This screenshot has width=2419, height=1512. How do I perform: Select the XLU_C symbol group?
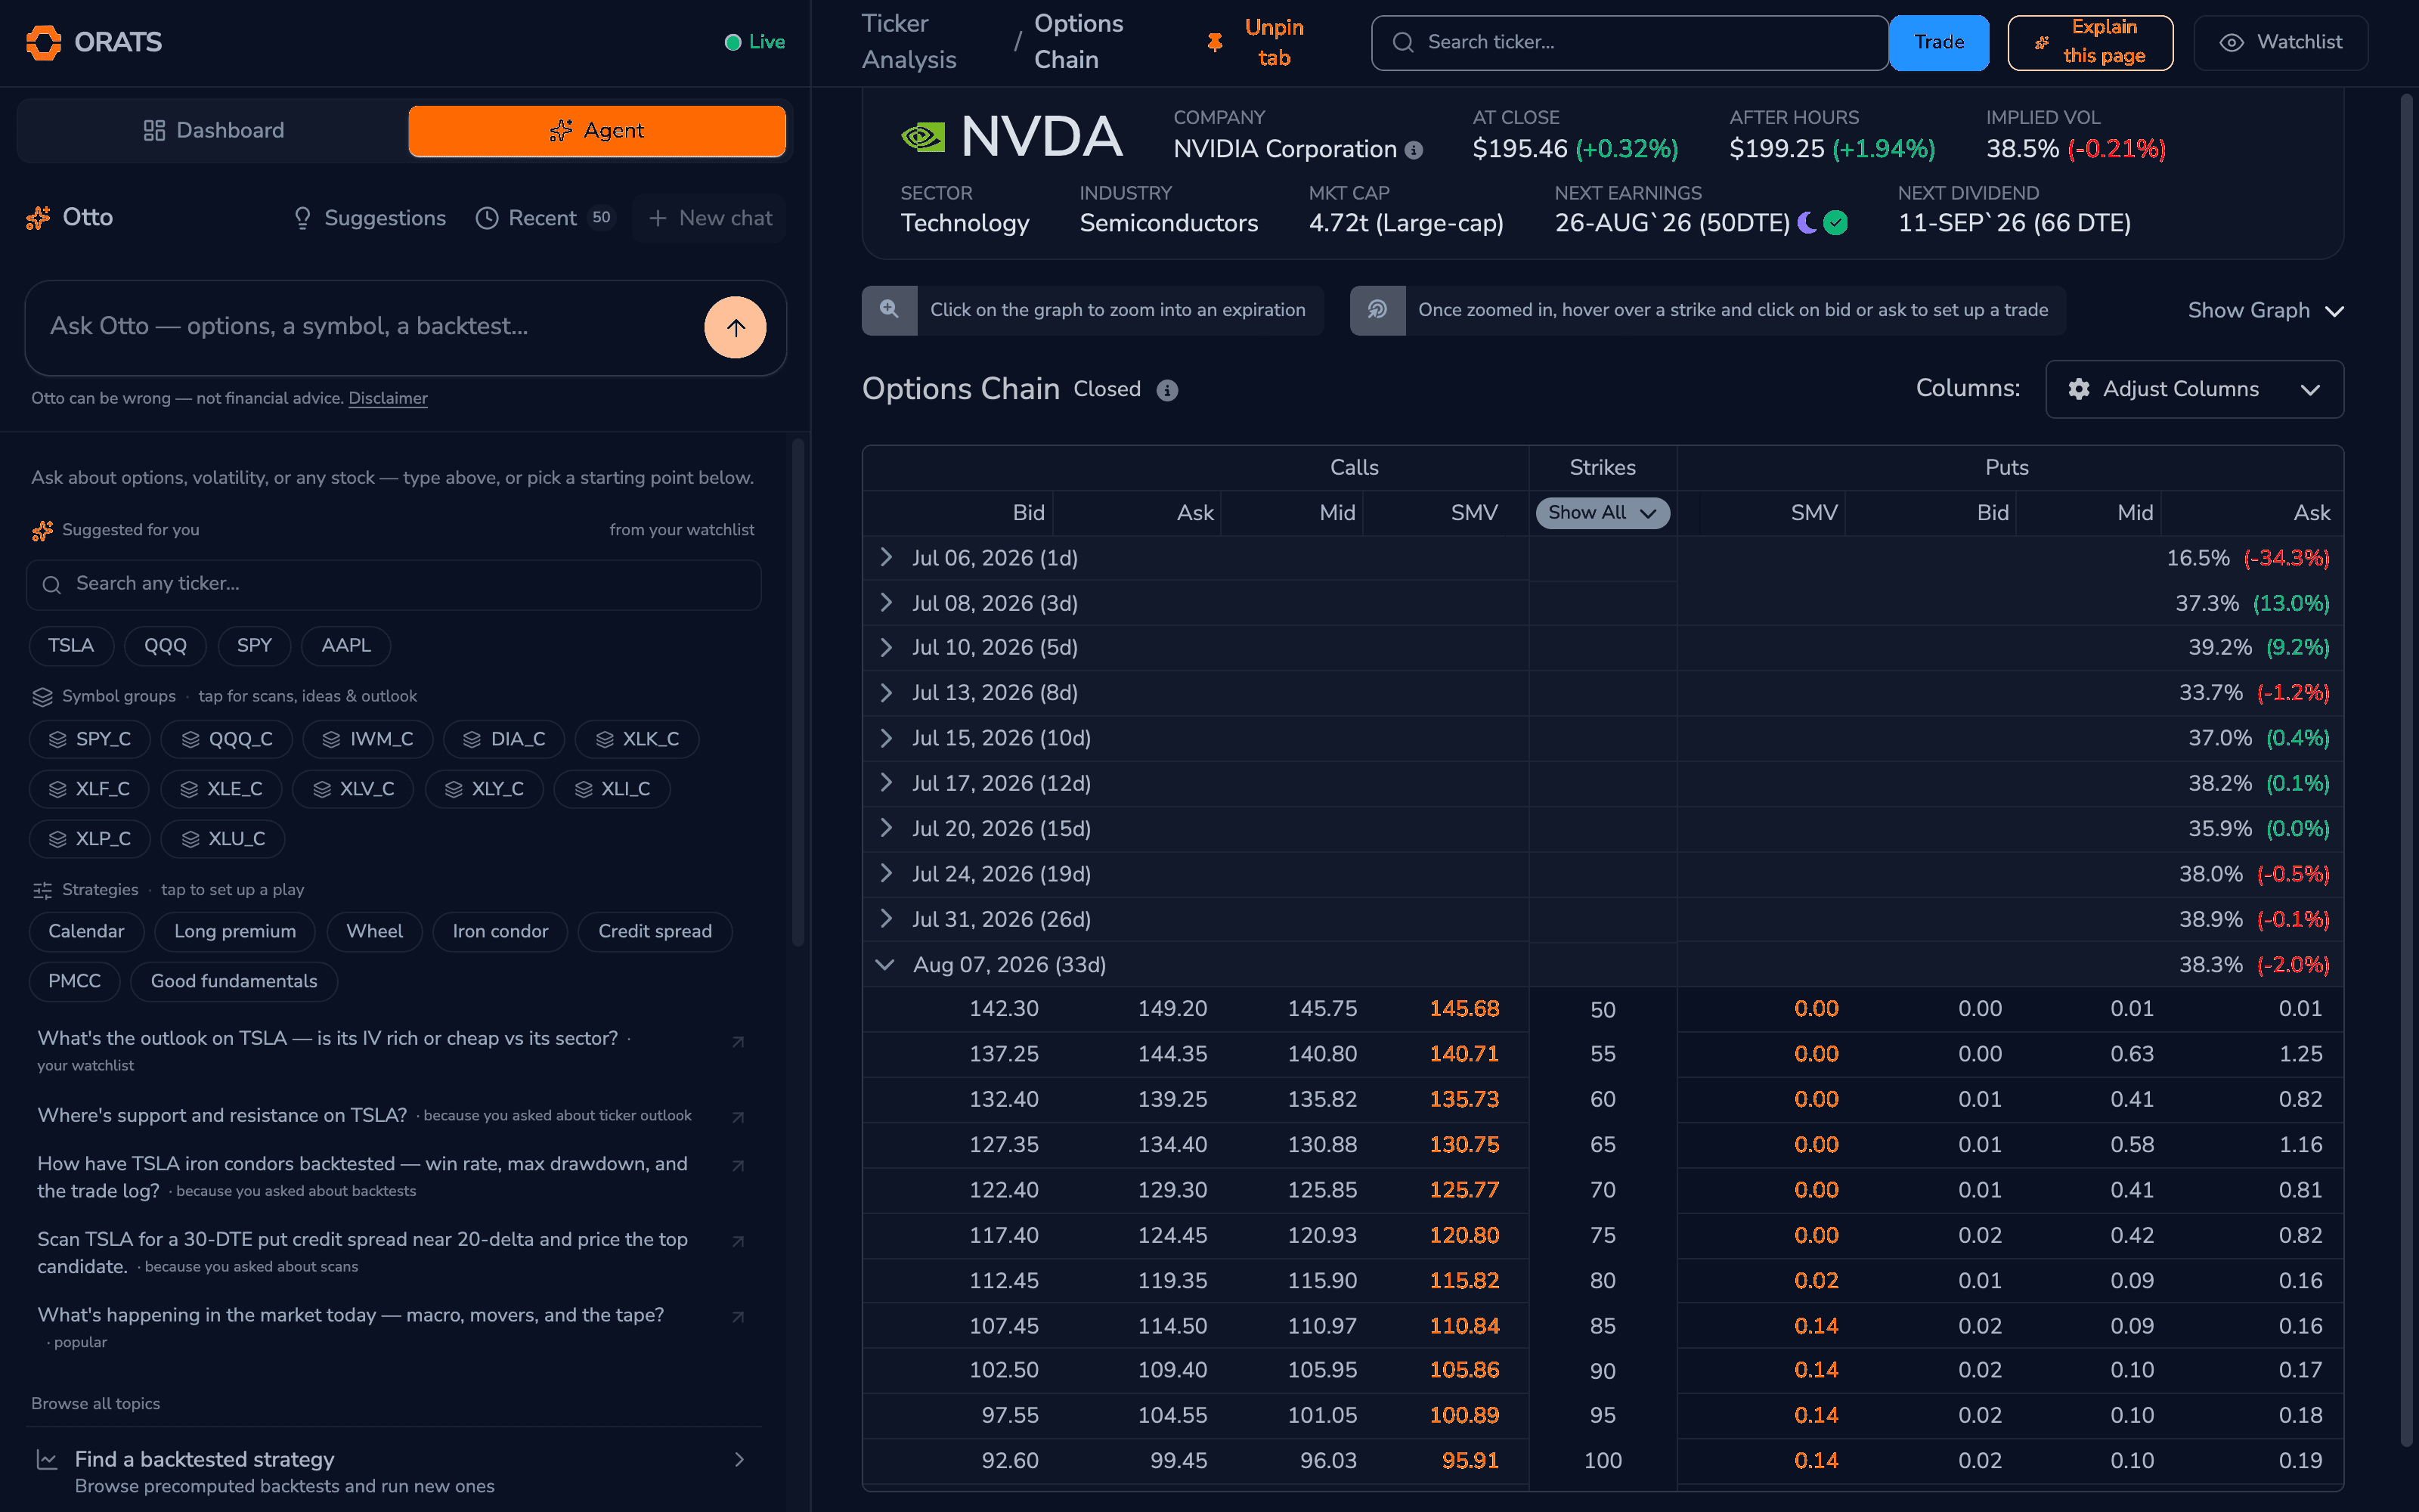223,839
